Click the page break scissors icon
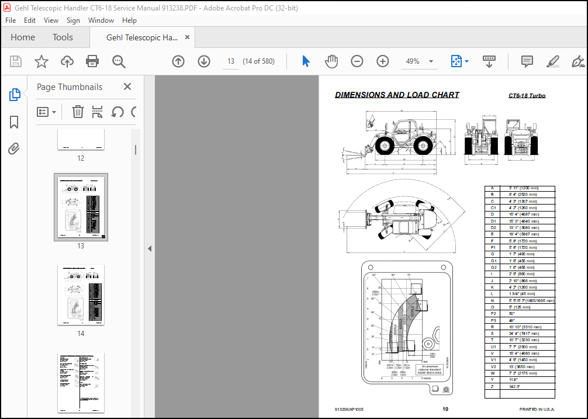This screenshot has width=588, height=419. (97, 112)
